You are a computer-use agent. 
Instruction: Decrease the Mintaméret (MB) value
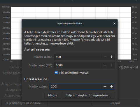point(105,65)
